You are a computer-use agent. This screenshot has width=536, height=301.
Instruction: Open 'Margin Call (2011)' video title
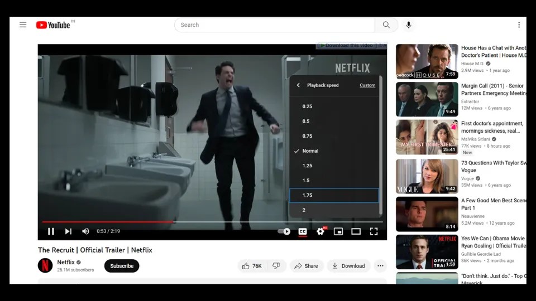494,89
